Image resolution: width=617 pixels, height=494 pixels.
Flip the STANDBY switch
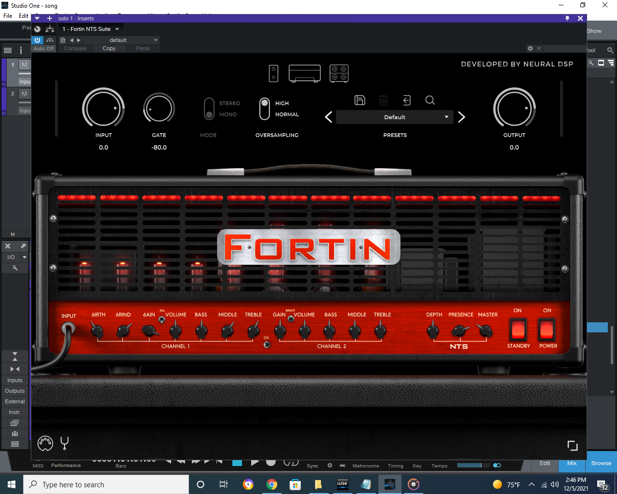click(518, 329)
